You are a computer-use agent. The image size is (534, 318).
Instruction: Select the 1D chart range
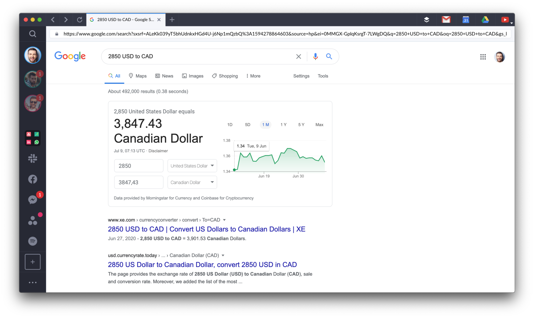230,125
